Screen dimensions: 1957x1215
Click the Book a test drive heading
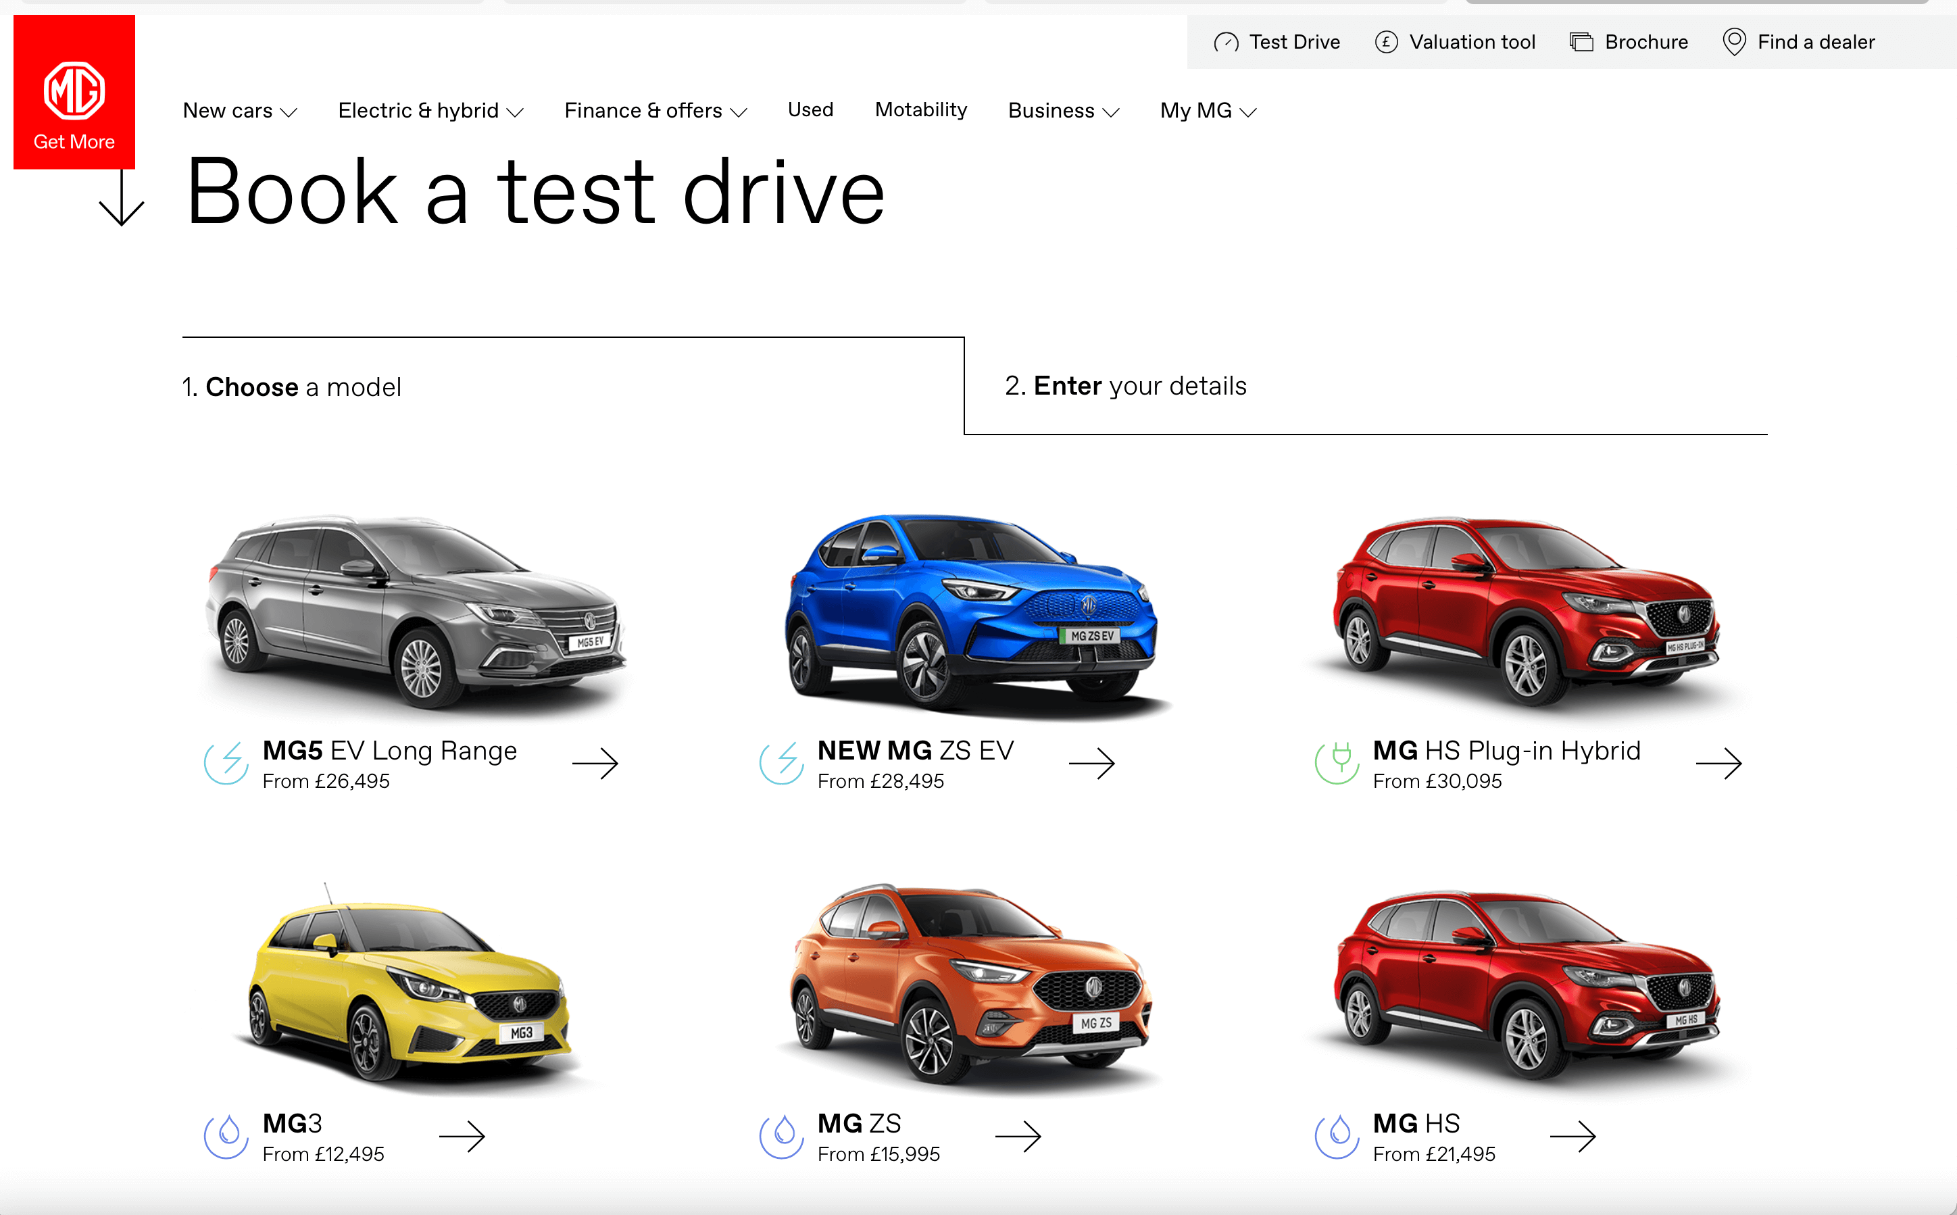536,191
